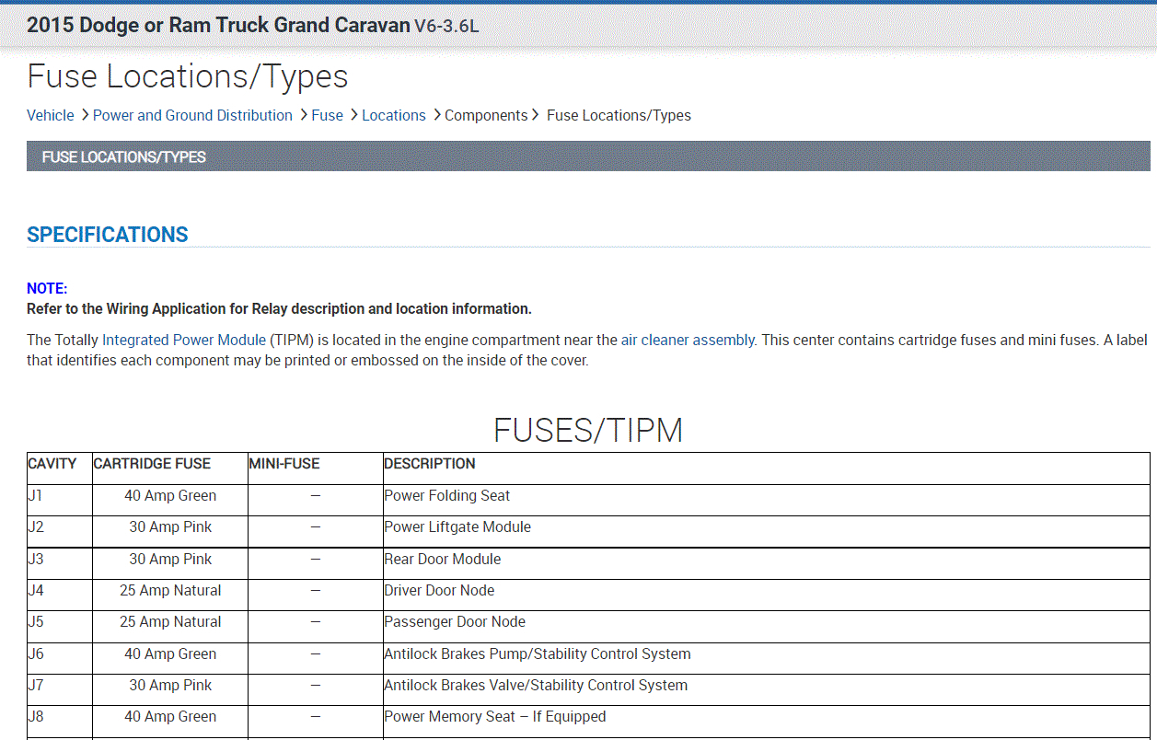Click Power Liftgate Module description

coord(457,527)
